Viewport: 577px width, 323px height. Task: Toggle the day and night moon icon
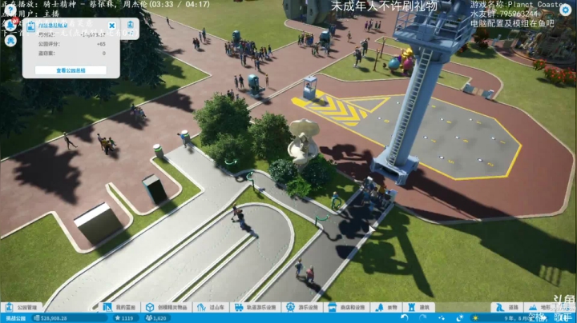click(460, 318)
